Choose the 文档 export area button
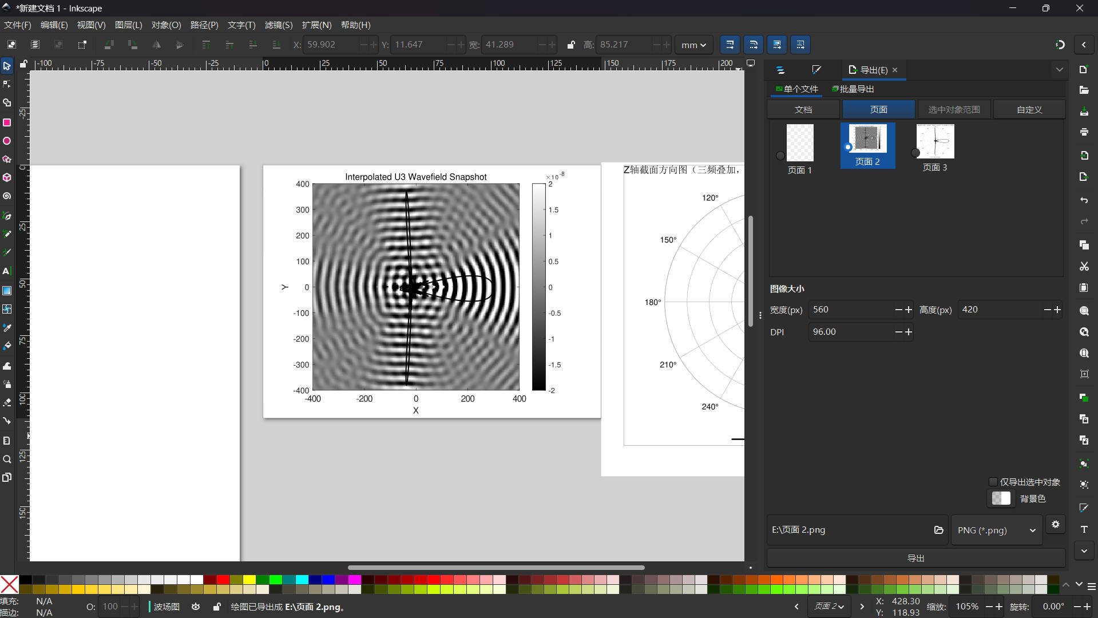This screenshot has height=618, width=1098. [x=803, y=109]
